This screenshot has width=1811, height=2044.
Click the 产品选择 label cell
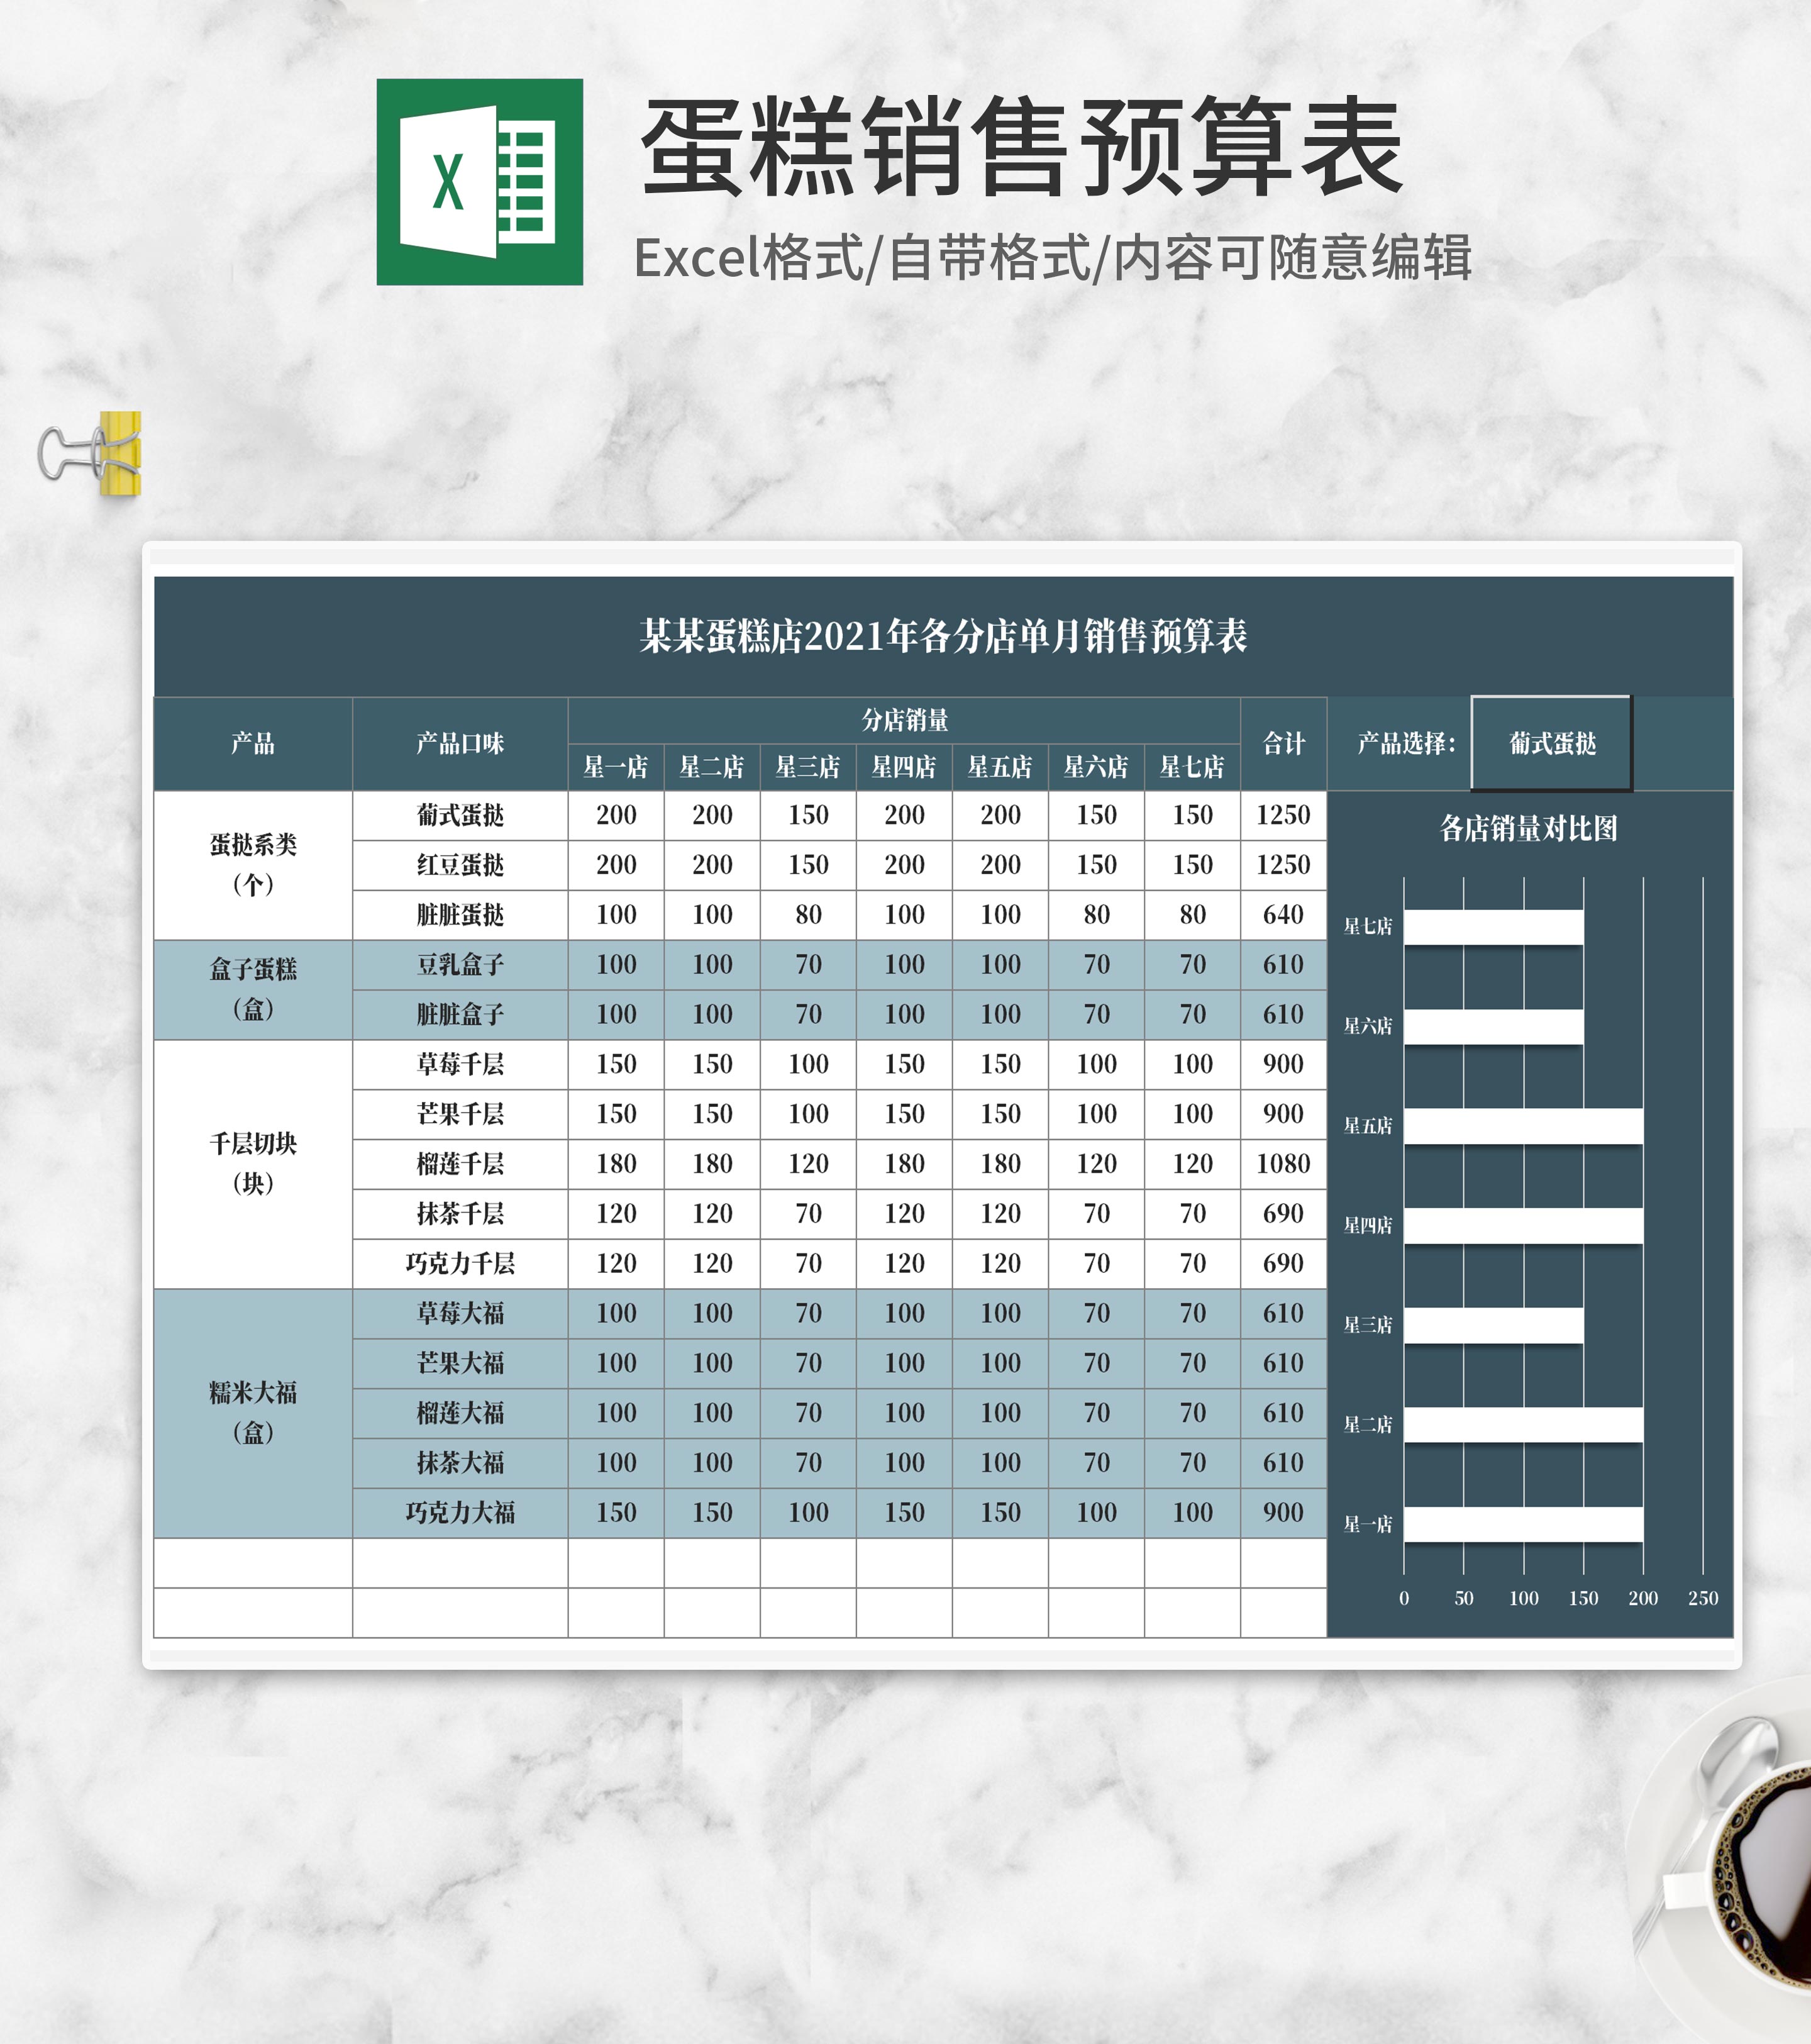pos(1405,743)
